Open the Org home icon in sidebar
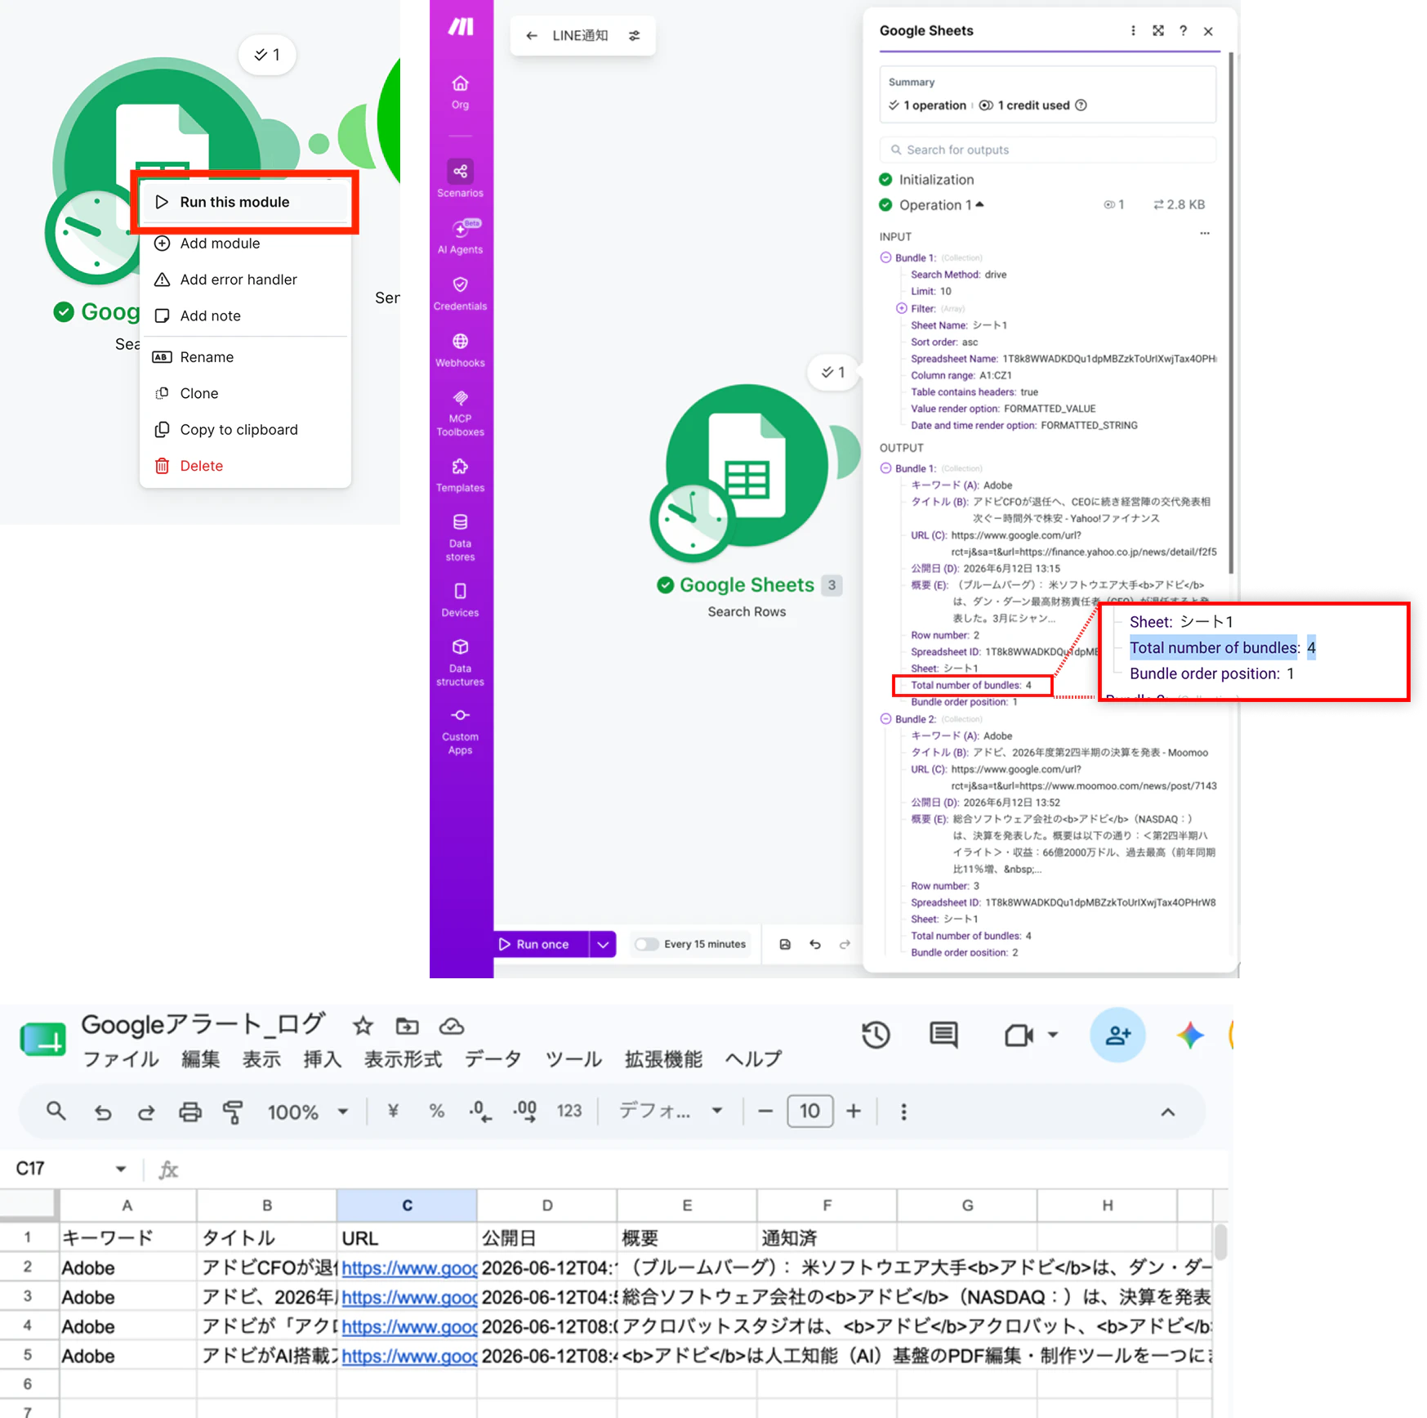This screenshot has width=1427, height=1418. [460, 92]
